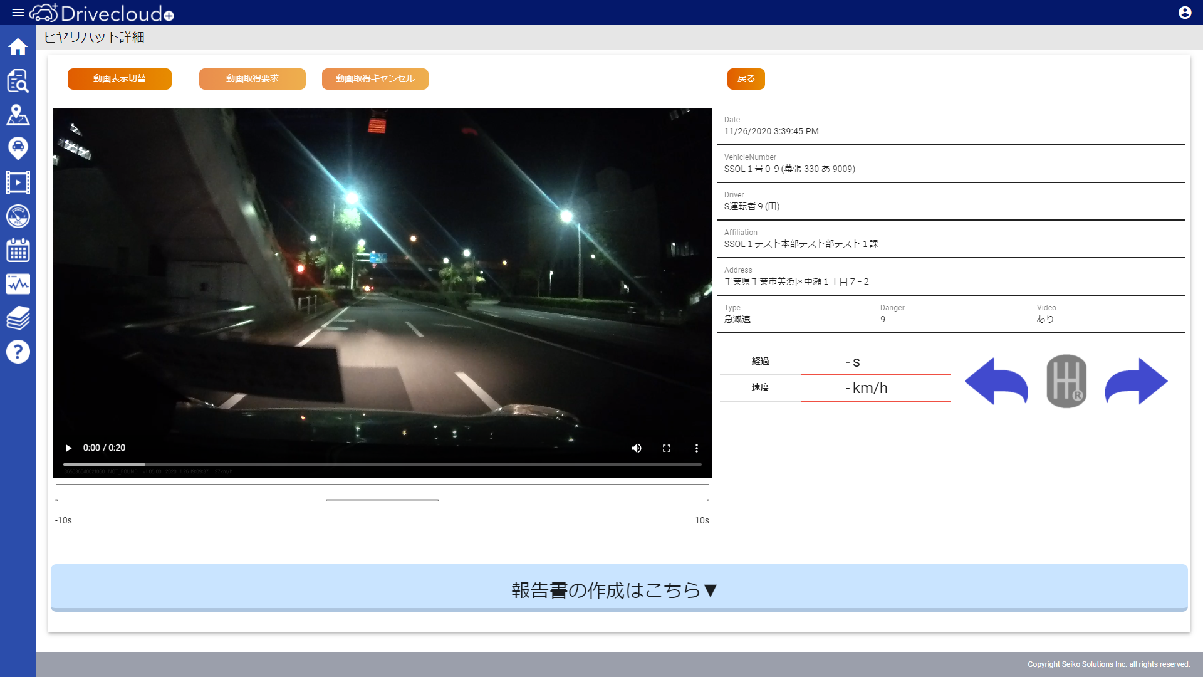
Task: Click the 戻る back button
Action: coord(746,78)
